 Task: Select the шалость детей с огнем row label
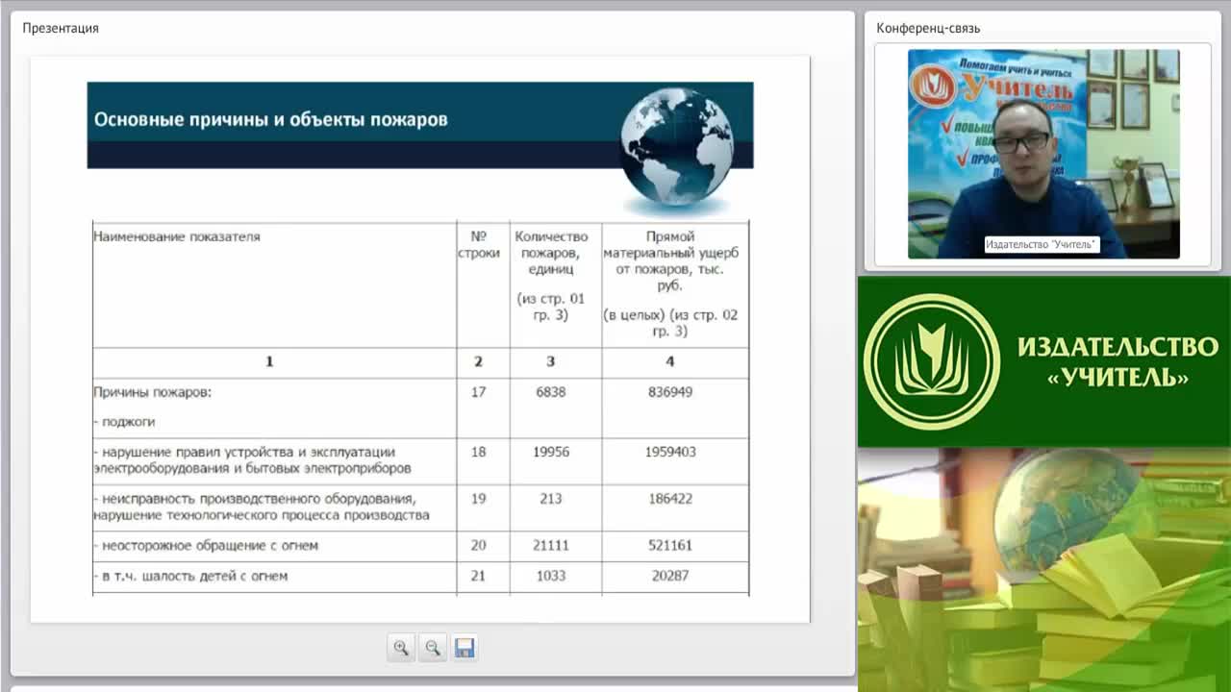190,576
